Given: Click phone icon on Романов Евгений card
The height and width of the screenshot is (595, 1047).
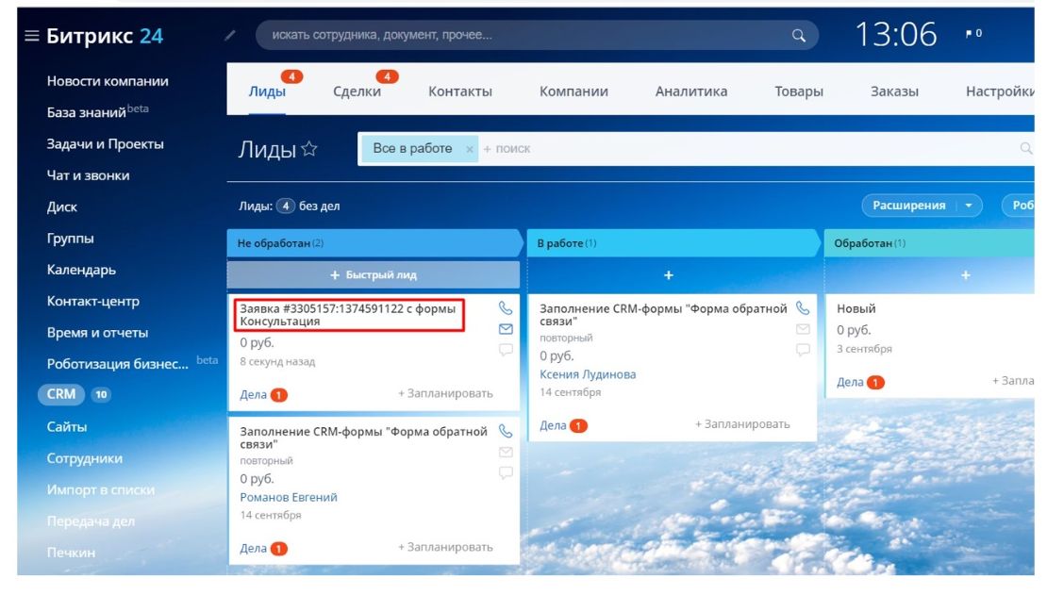Looking at the screenshot, I should (x=506, y=431).
